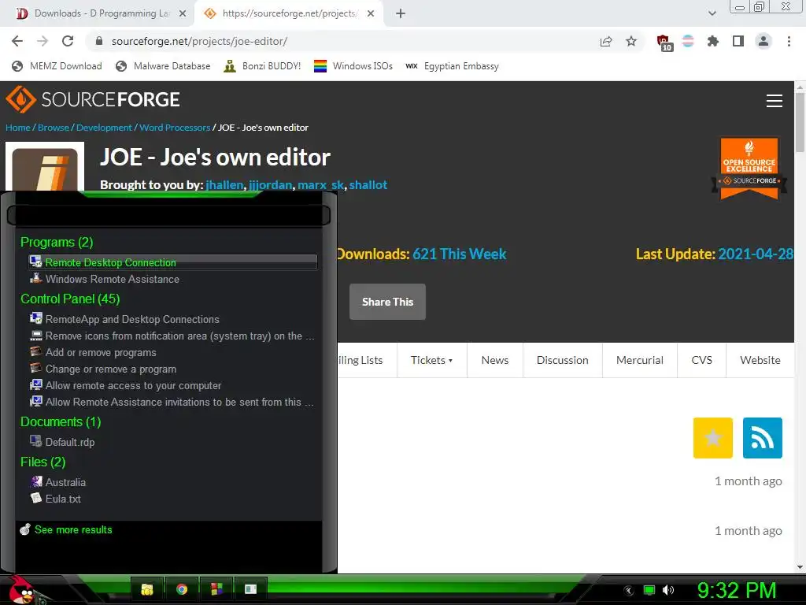The image size is (806, 605).
Task: Open the Word Processors breadcrumb link
Action: 175,128
